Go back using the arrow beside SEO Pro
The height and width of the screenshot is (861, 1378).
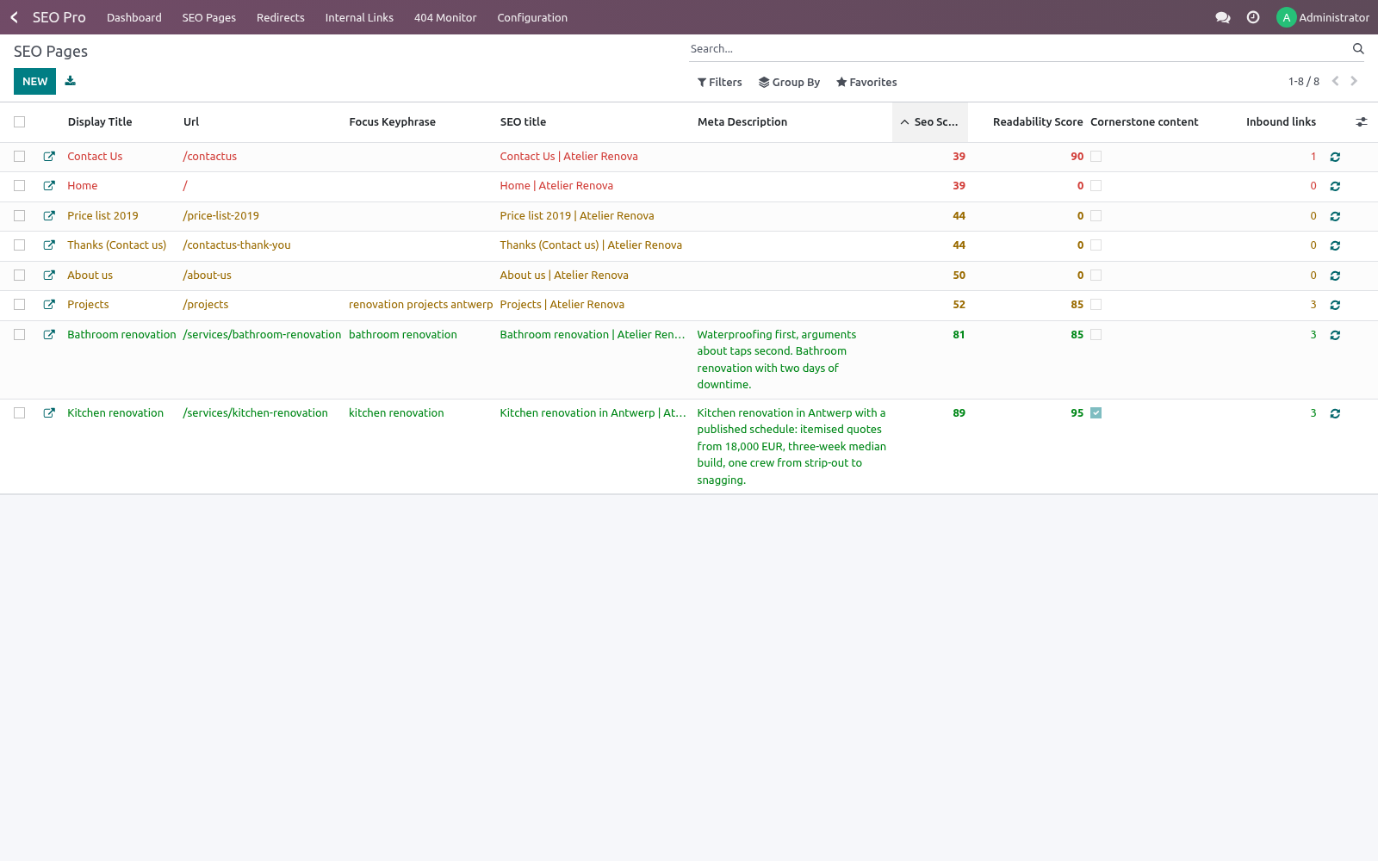tap(14, 17)
